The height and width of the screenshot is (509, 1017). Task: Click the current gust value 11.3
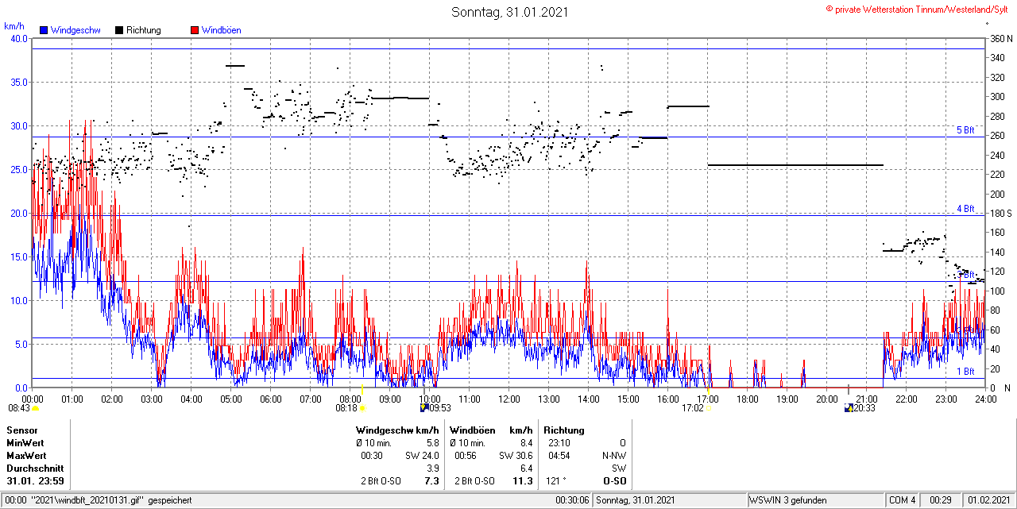tap(524, 481)
